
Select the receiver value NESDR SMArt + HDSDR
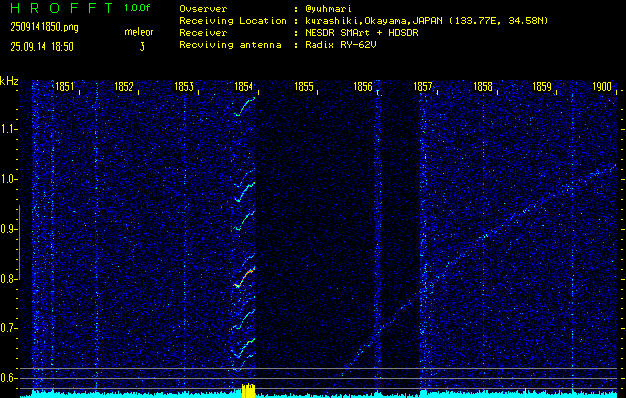click(x=361, y=33)
